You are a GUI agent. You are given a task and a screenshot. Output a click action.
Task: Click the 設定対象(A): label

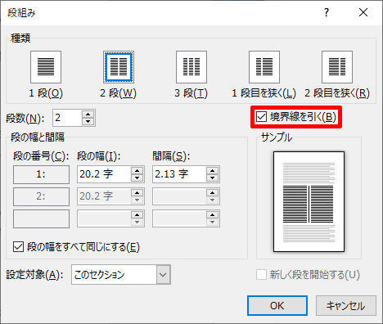[x=34, y=275]
